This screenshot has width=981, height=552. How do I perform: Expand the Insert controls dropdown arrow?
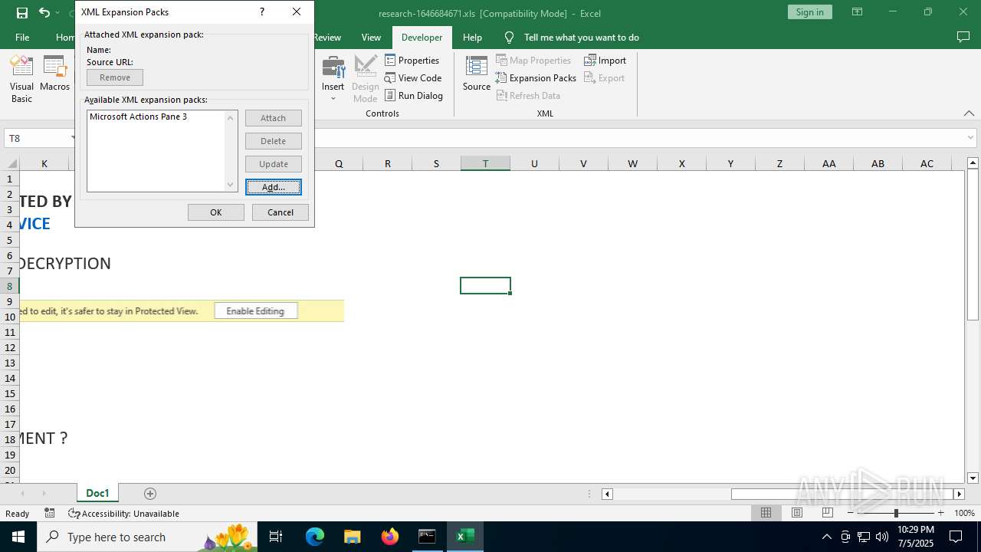click(333, 98)
